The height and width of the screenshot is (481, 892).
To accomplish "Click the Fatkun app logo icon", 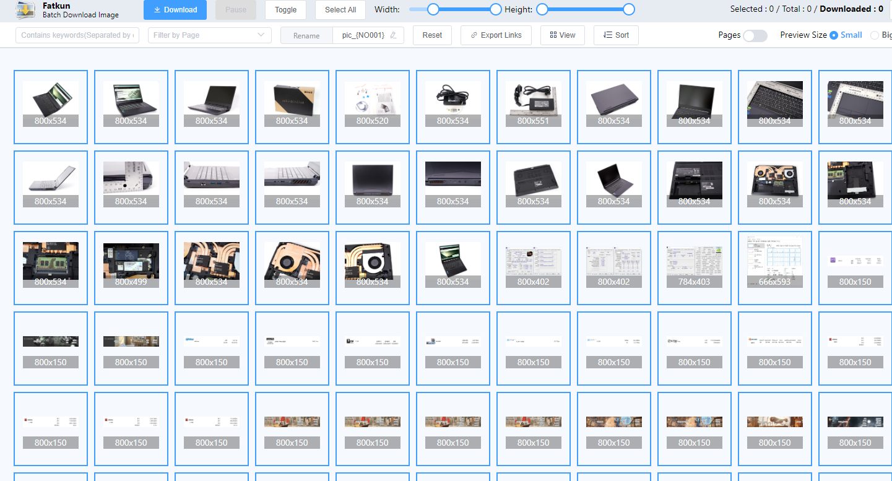I will pos(25,10).
